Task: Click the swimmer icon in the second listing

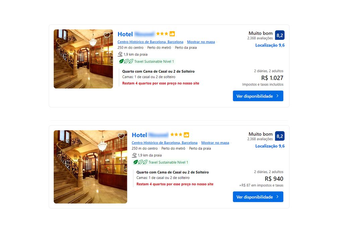Action: (x=135, y=155)
